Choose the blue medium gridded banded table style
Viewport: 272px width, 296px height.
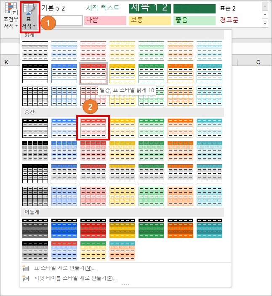click(64, 151)
